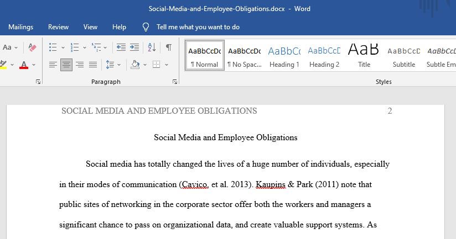Click the centered document title
Viewport: 456px width, 239px height.
pyautogui.click(x=226, y=137)
